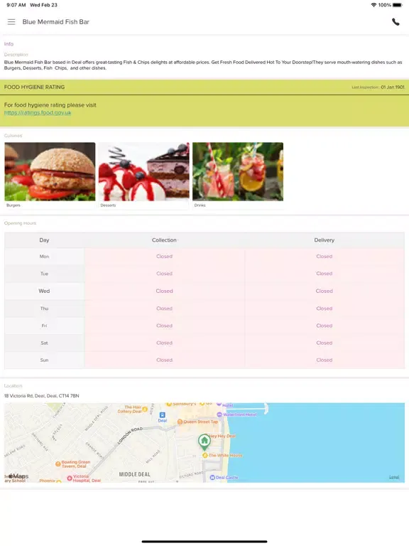
Task: Click Sunday Collection Closed cell
Action: [x=164, y=360]
